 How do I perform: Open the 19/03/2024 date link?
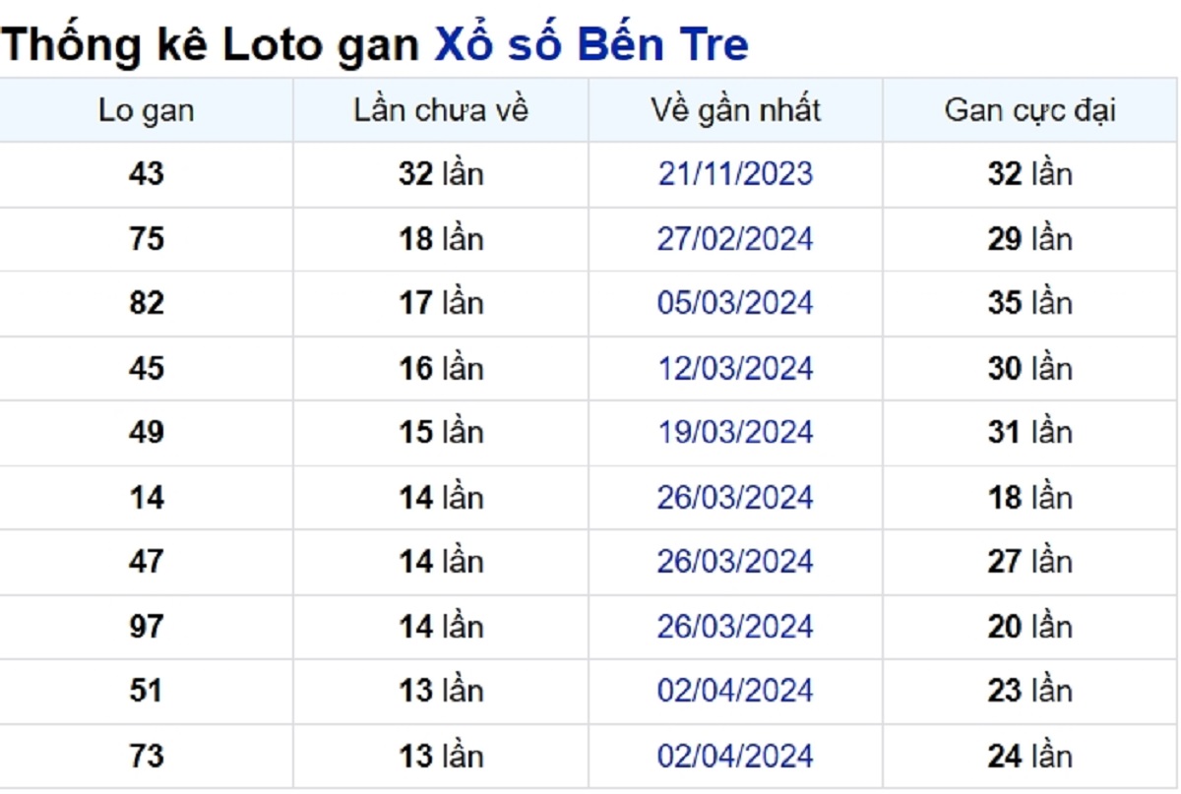[x=735, y=433]
